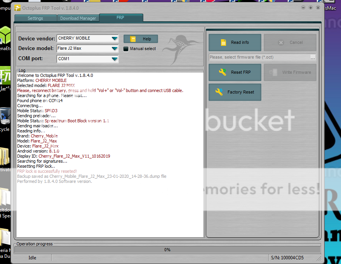Open the Download Manager tab
The width and height of the screenshot is (341, 264).
[78, 18]
